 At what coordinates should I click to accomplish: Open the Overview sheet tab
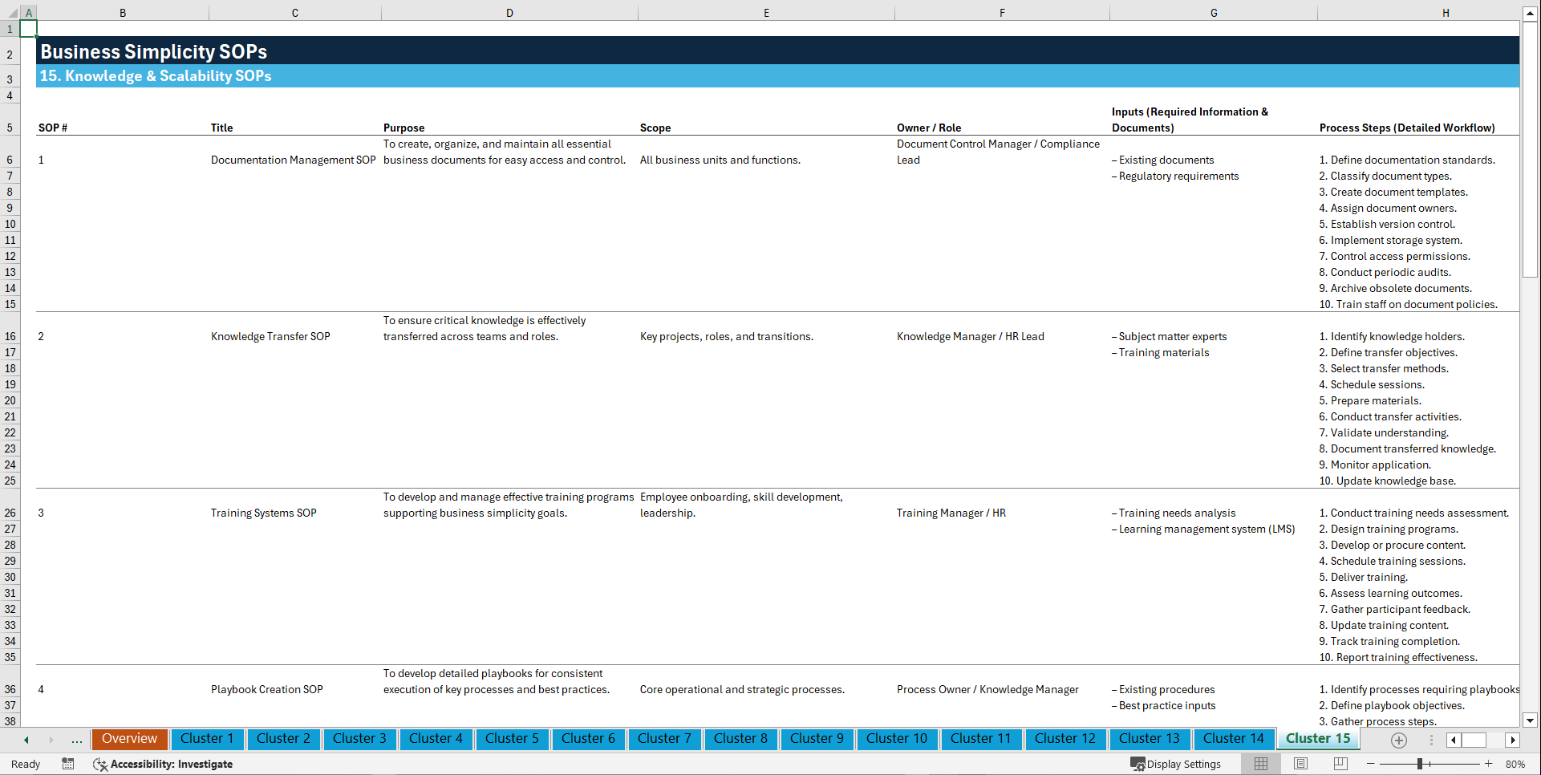click(x=129, y=739)
